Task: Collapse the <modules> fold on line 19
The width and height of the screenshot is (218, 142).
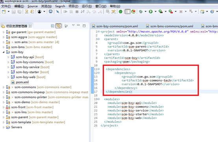Action: (x=99, y=99)
